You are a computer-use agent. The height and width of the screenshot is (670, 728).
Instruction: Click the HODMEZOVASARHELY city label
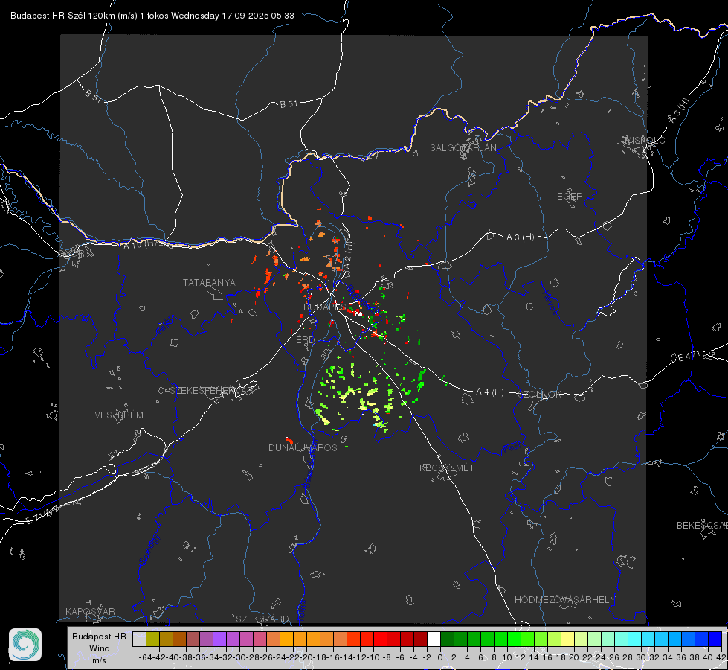point(565,600)
